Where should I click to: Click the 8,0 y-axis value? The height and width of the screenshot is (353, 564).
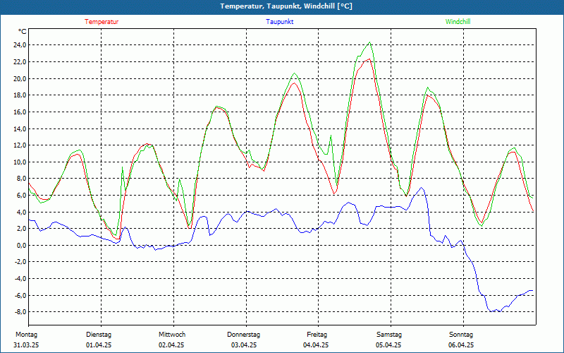pyautogui.click(x=20, y=179)
